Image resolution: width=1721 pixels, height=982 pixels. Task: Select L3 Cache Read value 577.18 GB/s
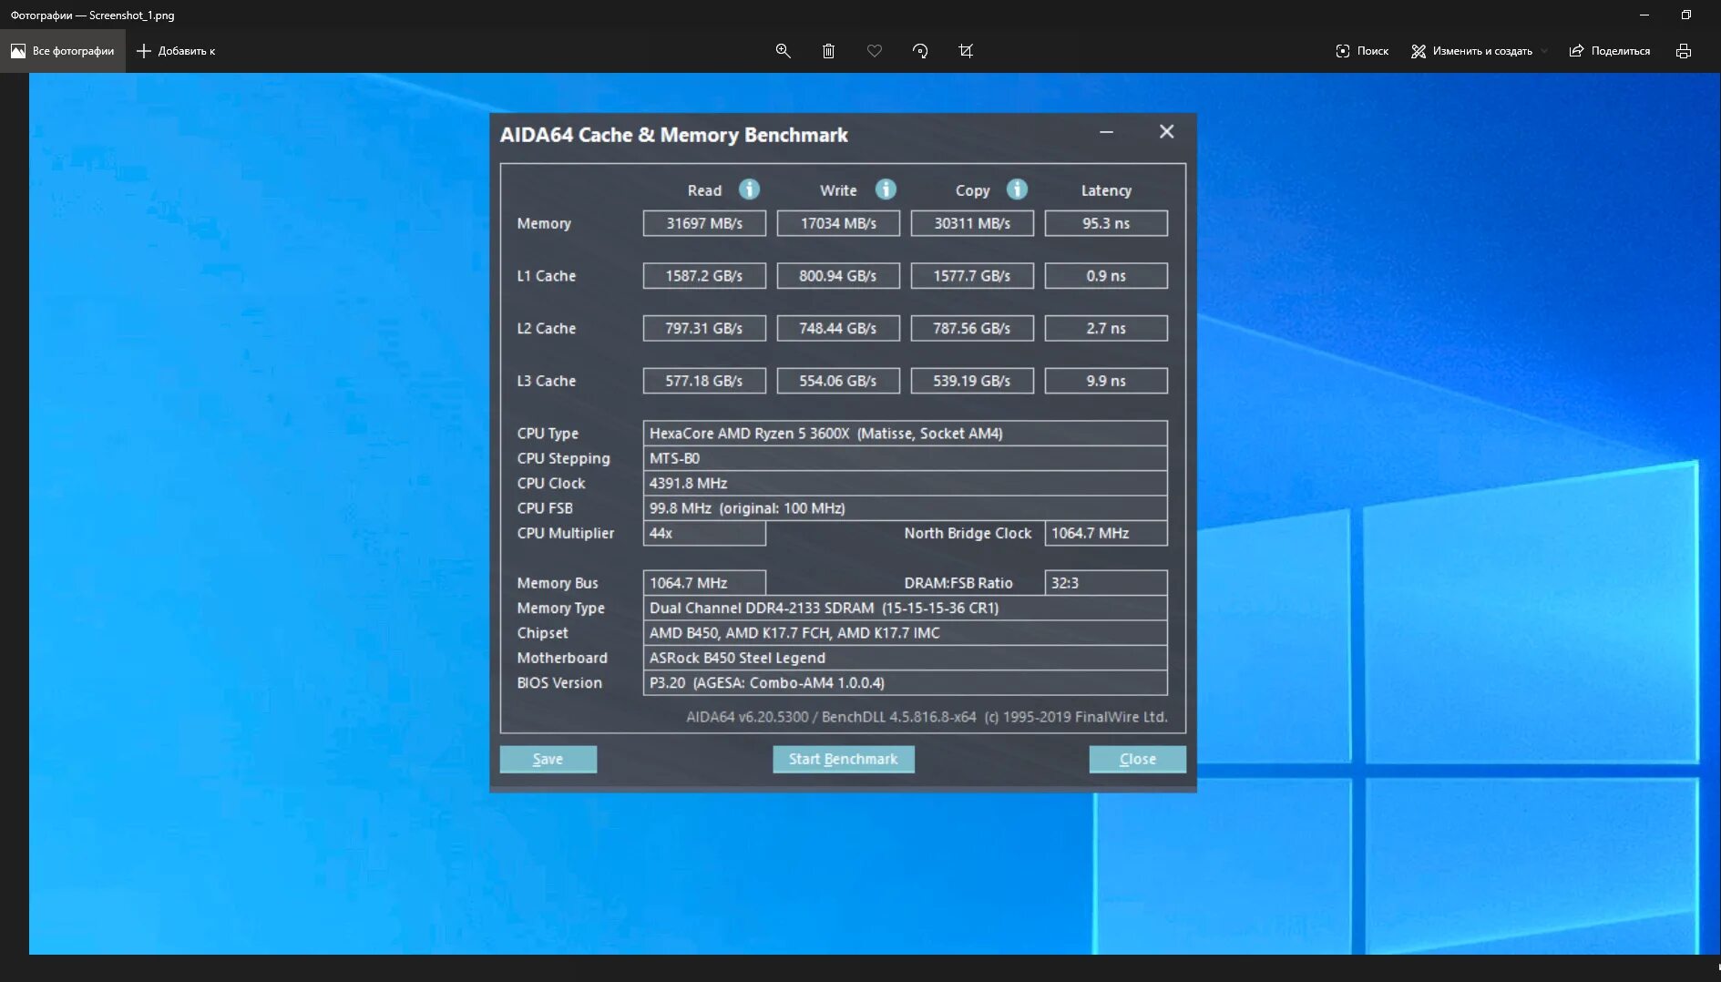(704, 381)
